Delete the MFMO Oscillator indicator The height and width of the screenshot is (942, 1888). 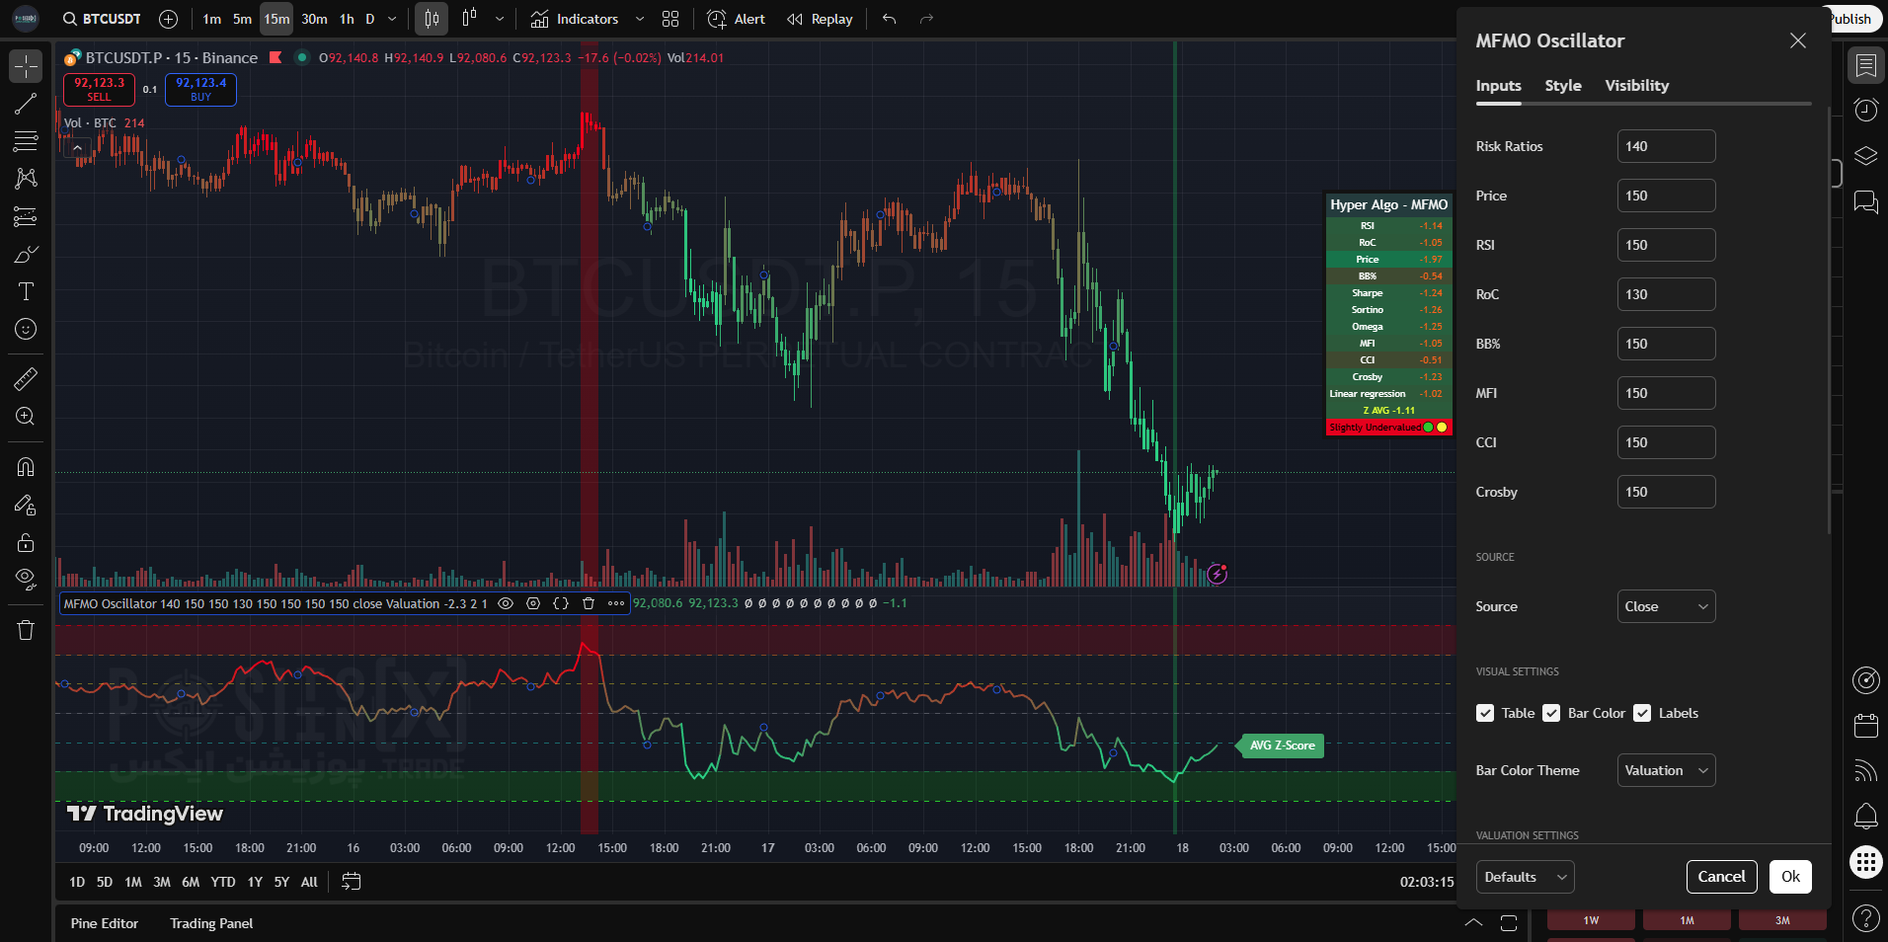589,603
